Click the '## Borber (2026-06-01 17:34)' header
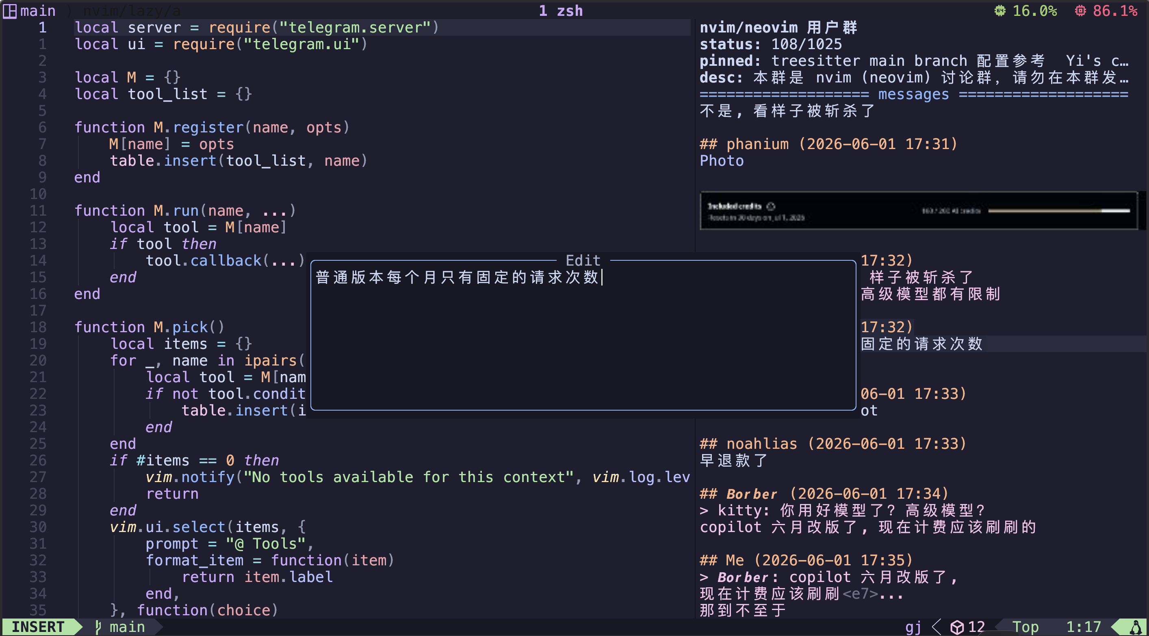The width and height of the screenshot is (1149, 636). click(824, 494)
